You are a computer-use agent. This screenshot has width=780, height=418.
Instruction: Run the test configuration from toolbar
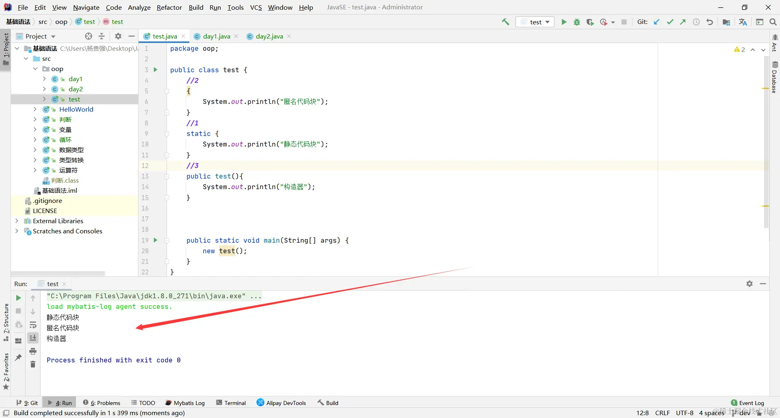564,22
